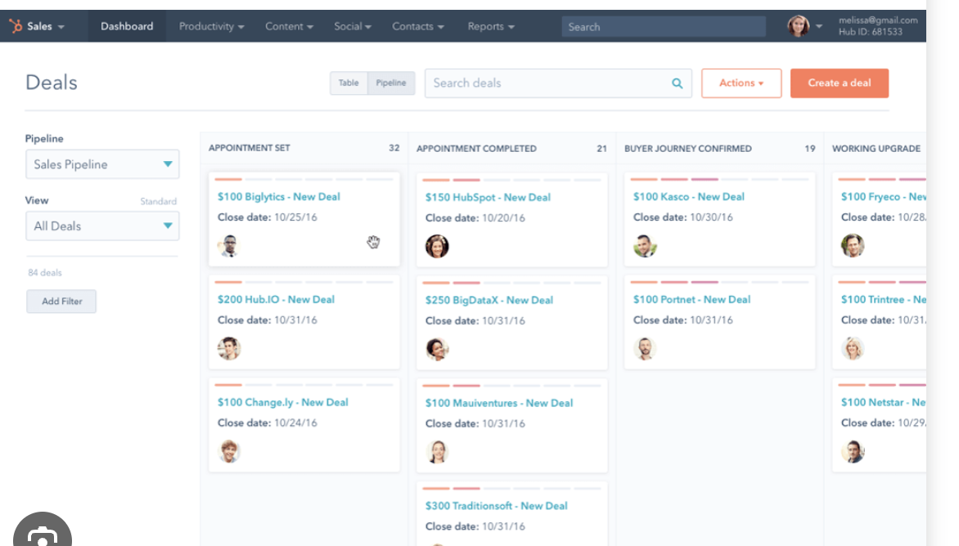Click the magnifier icon in Search deals
Viewport: 959px width, 546px height.
pyautogui.click(x=677, y=83)
